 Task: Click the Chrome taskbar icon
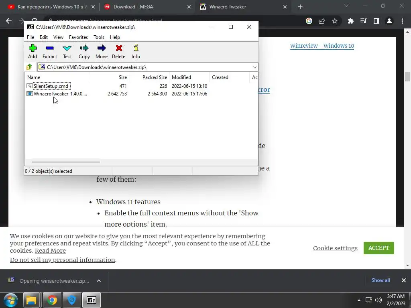pos(52,300)
